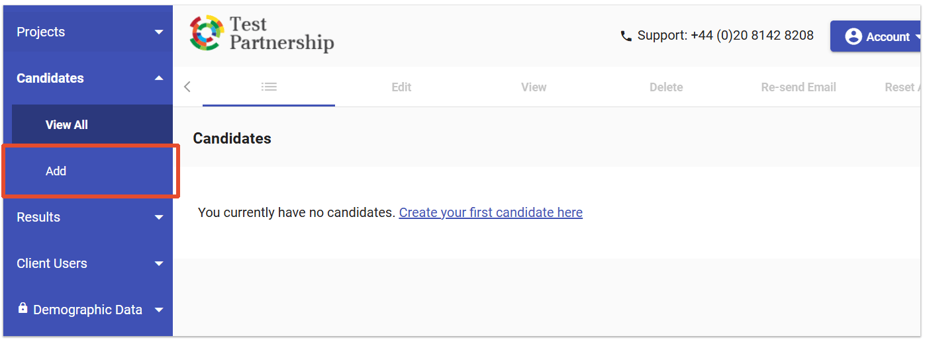The image size is (927, 344).
Task: Expand the Results dropdown arrow
Action: pos(158,217)
